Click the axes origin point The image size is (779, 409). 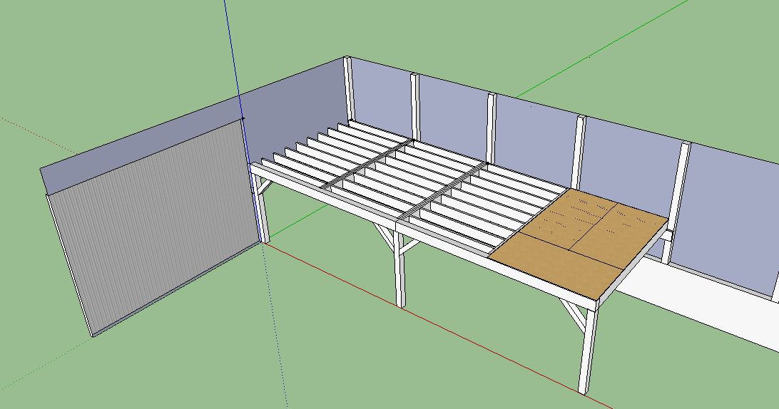point(265,243)
